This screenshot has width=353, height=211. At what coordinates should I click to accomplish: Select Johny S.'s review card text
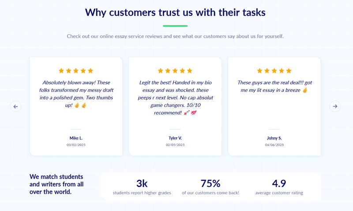click(274, 86)
